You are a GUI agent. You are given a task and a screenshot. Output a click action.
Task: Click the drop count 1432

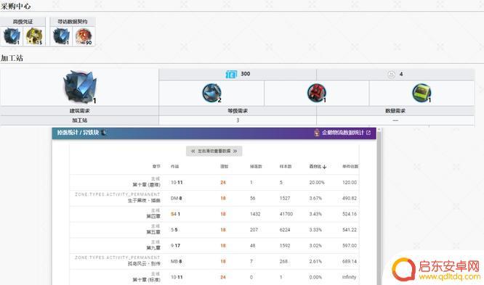255,214
